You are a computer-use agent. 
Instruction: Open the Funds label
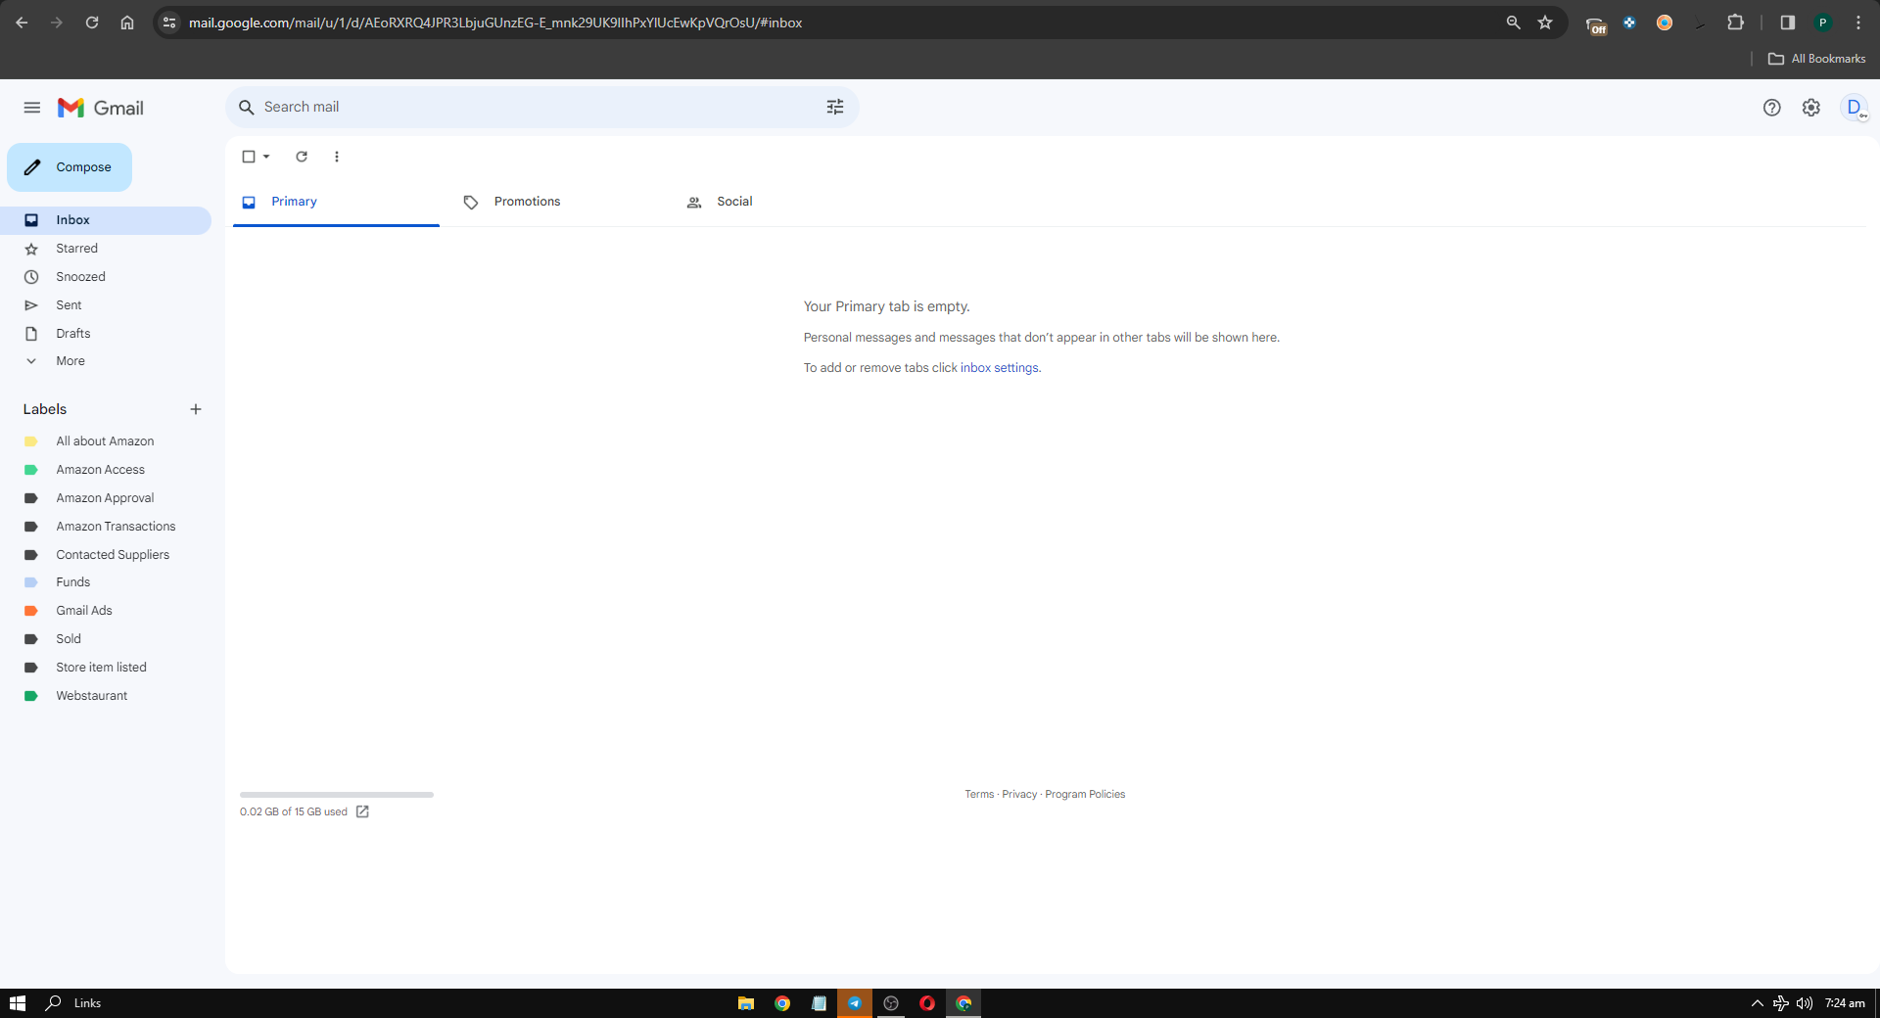coord(106,582)
